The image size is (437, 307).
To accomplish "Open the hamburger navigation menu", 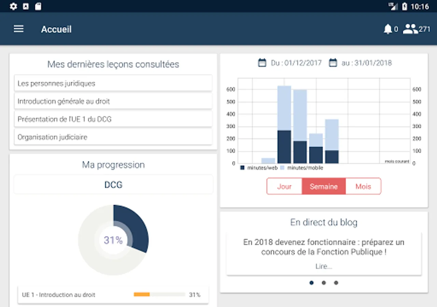I will [x=18, y=29].
